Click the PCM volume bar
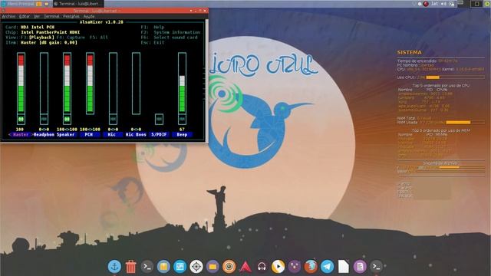 (91, 83)
